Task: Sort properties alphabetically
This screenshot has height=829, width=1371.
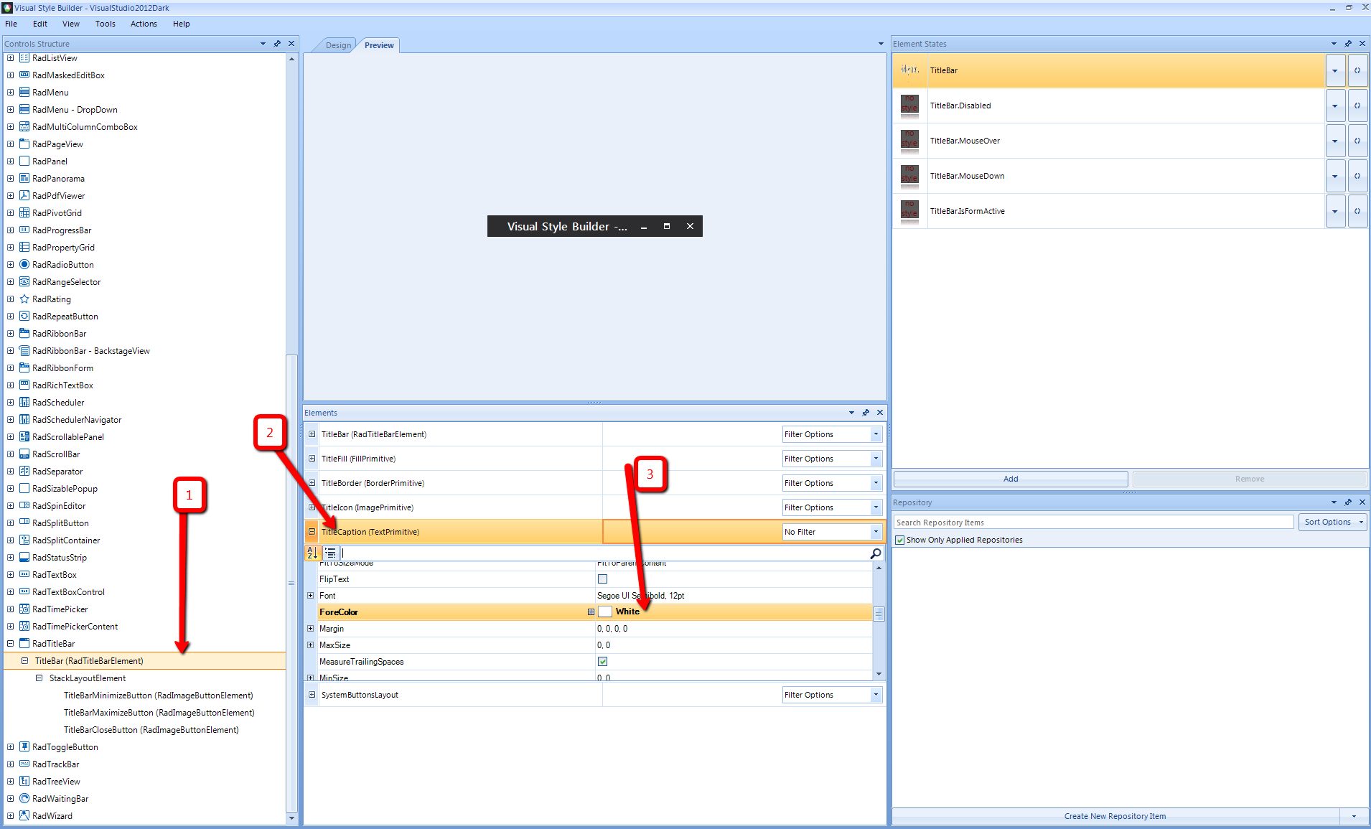Action: 312,553
